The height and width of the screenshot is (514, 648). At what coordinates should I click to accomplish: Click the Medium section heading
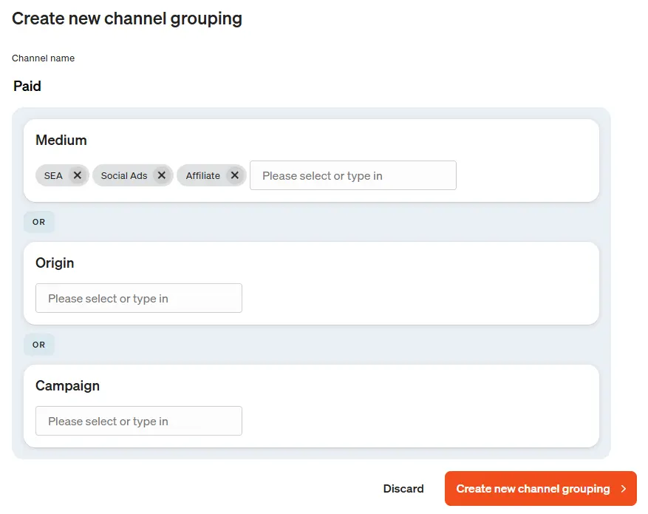pyautogui.click(x=61, y=141)
